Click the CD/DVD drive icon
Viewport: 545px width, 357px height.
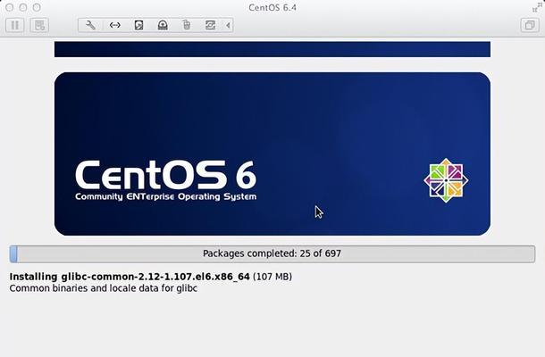pos(163,25)
